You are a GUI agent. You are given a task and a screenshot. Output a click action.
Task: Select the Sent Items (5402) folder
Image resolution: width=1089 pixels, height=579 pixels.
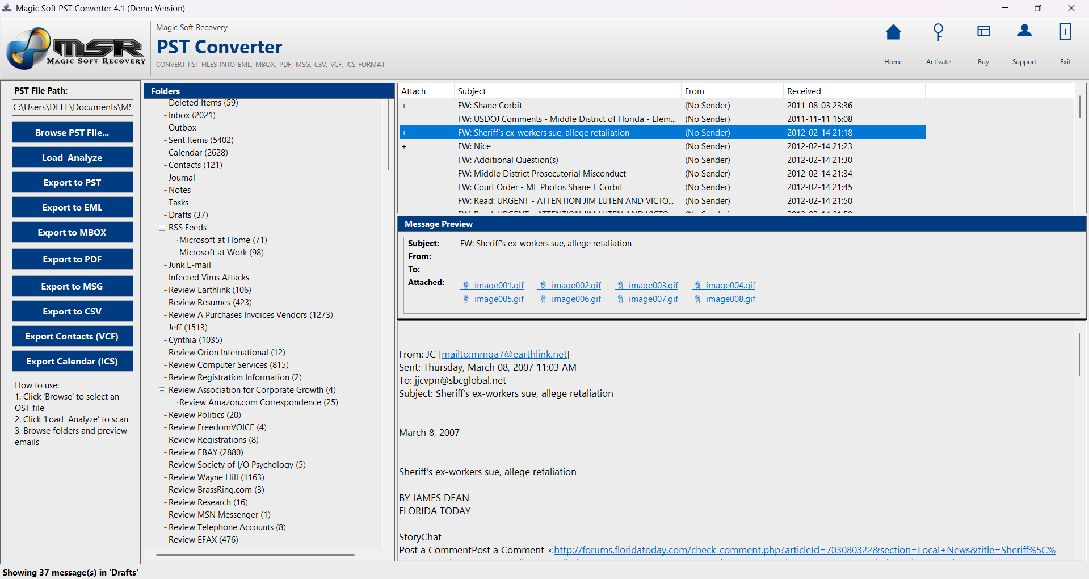tap(201, 140)
